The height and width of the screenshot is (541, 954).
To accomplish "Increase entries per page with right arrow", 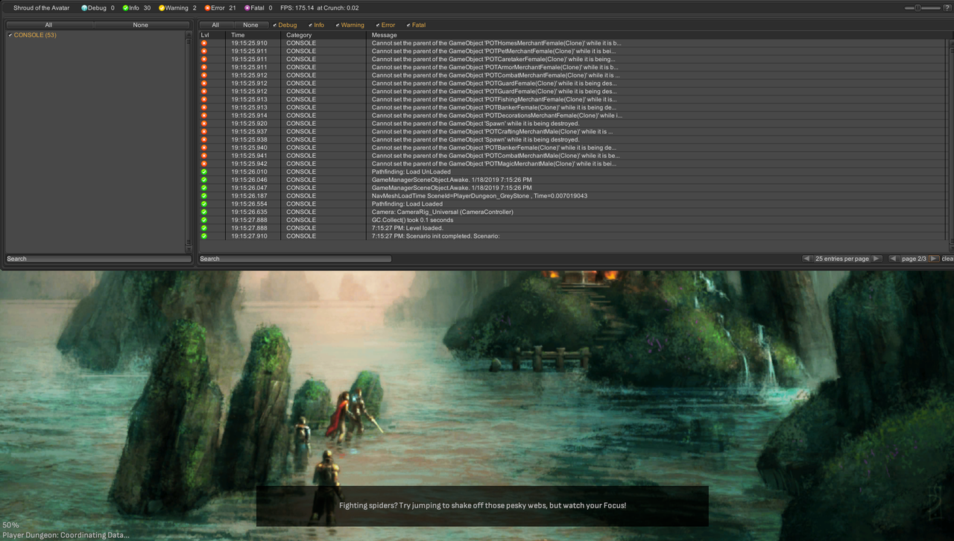I will (x=876, y=259).
